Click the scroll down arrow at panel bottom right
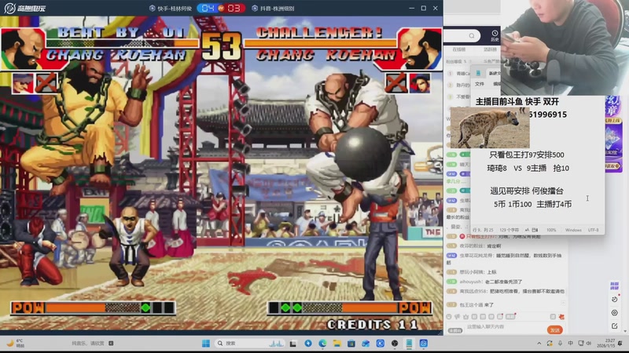 click(x=626, y=332)
